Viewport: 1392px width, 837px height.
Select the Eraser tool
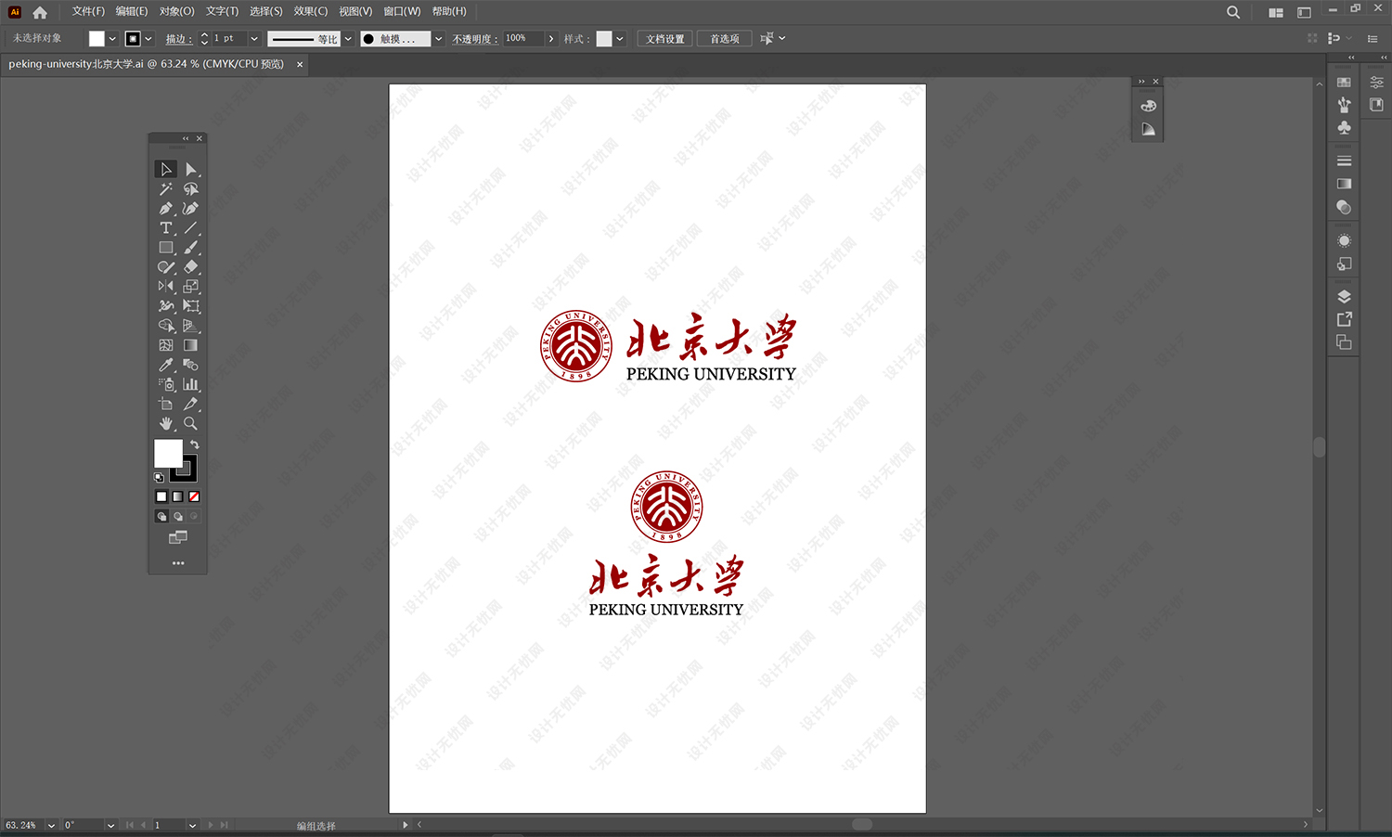point(190,266)
